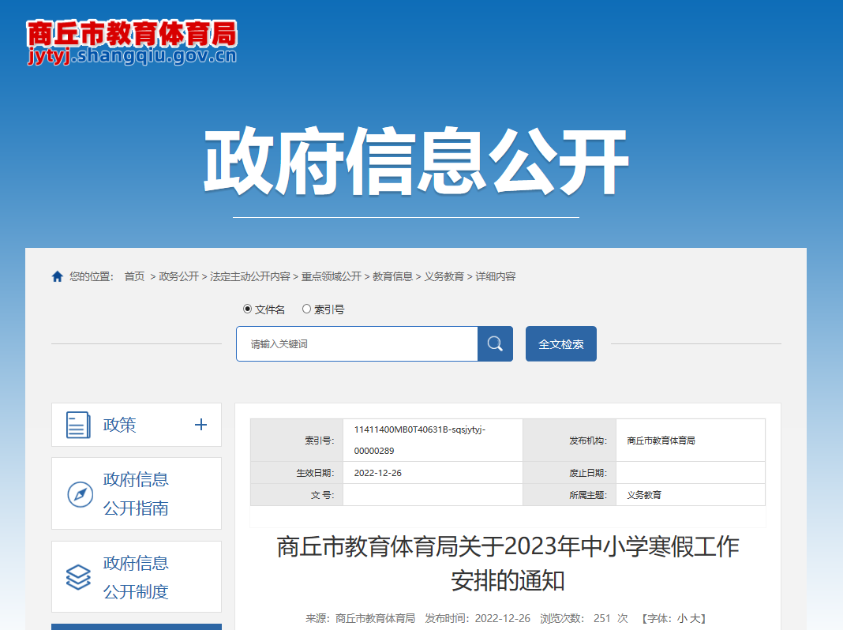Click the index number 11411400MB0T40631B-sqsjytyj-00000289
Viewport: 843px width, 630px height.
[x=419, y=440]
